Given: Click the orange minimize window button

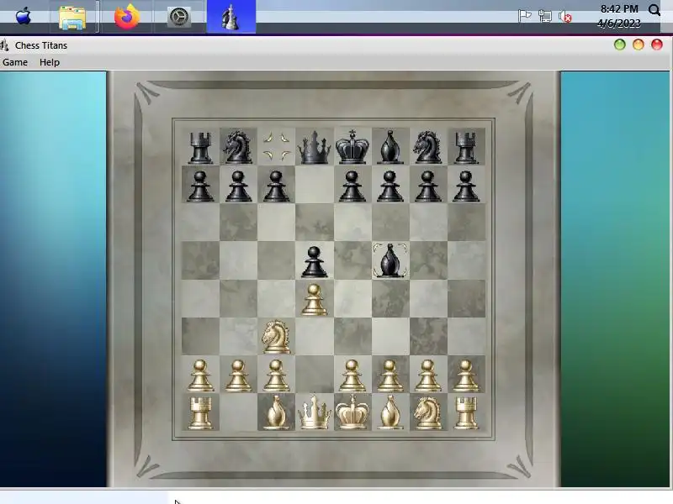Looking at the screenshot, I should 639,45.
